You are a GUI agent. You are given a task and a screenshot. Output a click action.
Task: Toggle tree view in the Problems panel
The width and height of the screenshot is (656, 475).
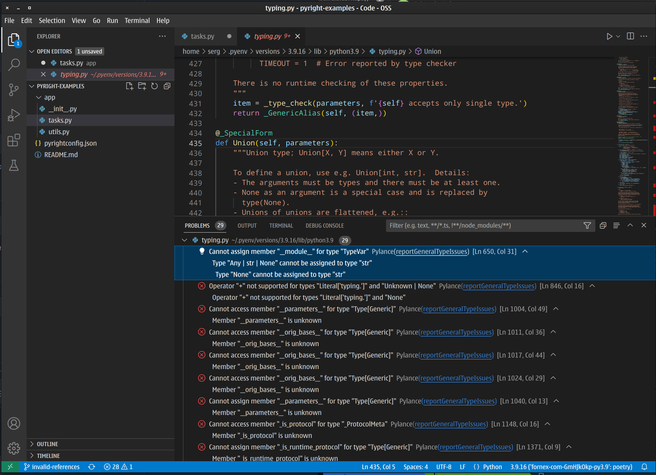click(x=616, y=225)
